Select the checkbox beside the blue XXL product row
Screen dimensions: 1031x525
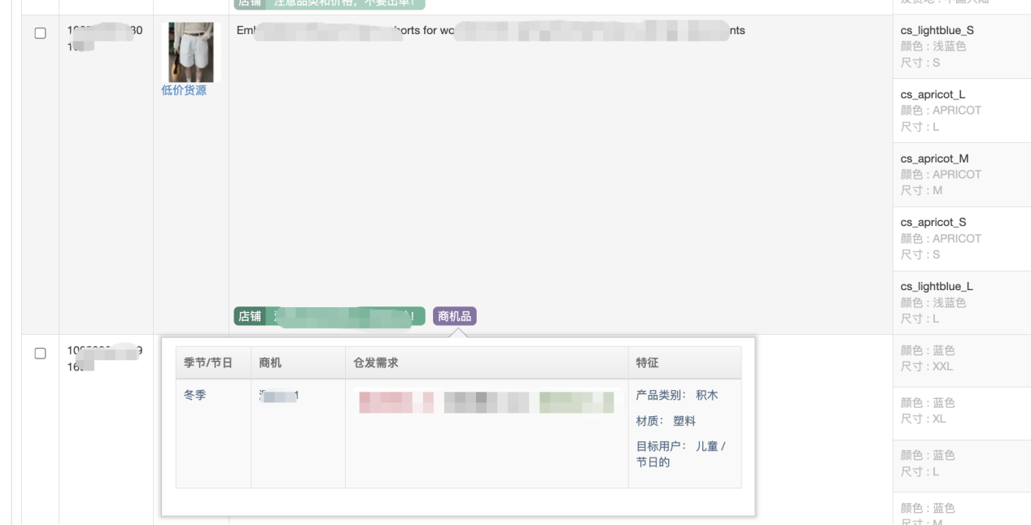pyautogui.click(x=40, y=354)
